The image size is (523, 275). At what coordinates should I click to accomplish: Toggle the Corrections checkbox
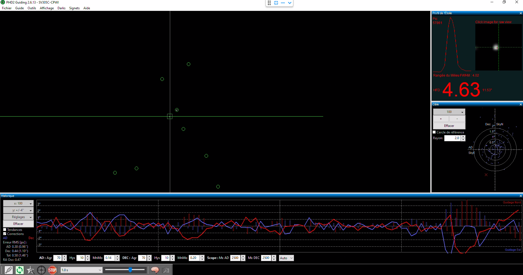(x=5, y=234)
